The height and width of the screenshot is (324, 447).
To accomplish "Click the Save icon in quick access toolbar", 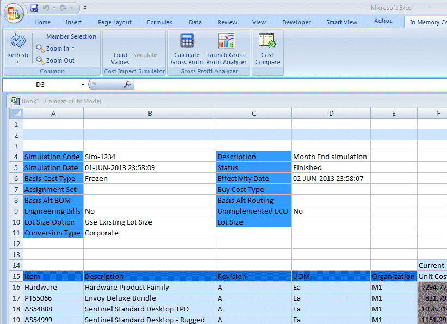I will coord(34,8).
